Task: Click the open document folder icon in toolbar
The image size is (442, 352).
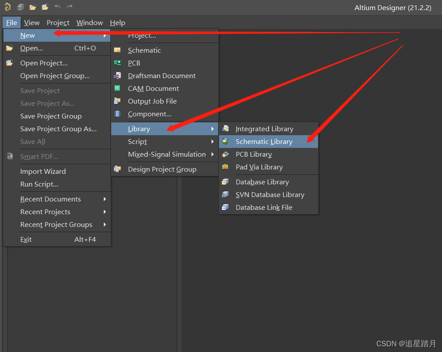Action: (x=33, y=7)
